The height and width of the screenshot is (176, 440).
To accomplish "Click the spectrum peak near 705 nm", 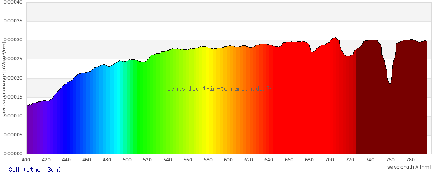I will click(334, 38).
